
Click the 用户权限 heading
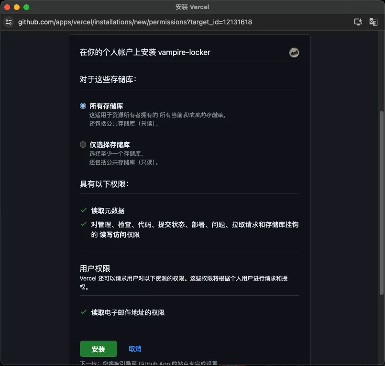click(95, 269)
